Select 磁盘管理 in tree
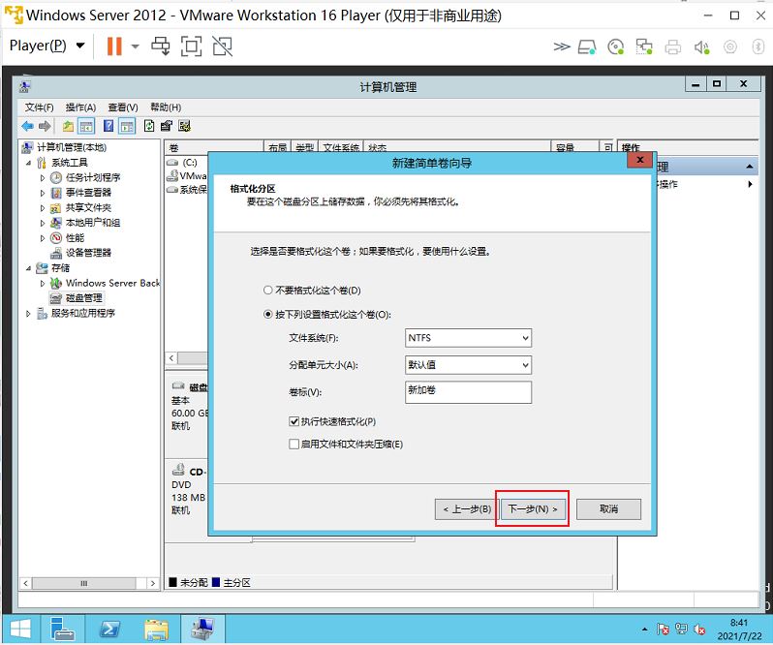 84,298
